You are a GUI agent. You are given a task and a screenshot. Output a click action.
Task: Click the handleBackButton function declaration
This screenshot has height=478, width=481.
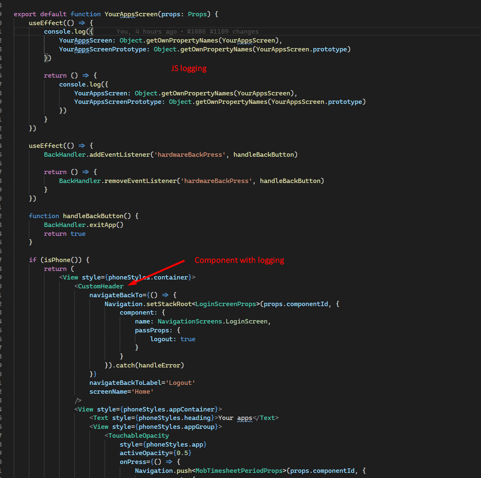(93, 216)
